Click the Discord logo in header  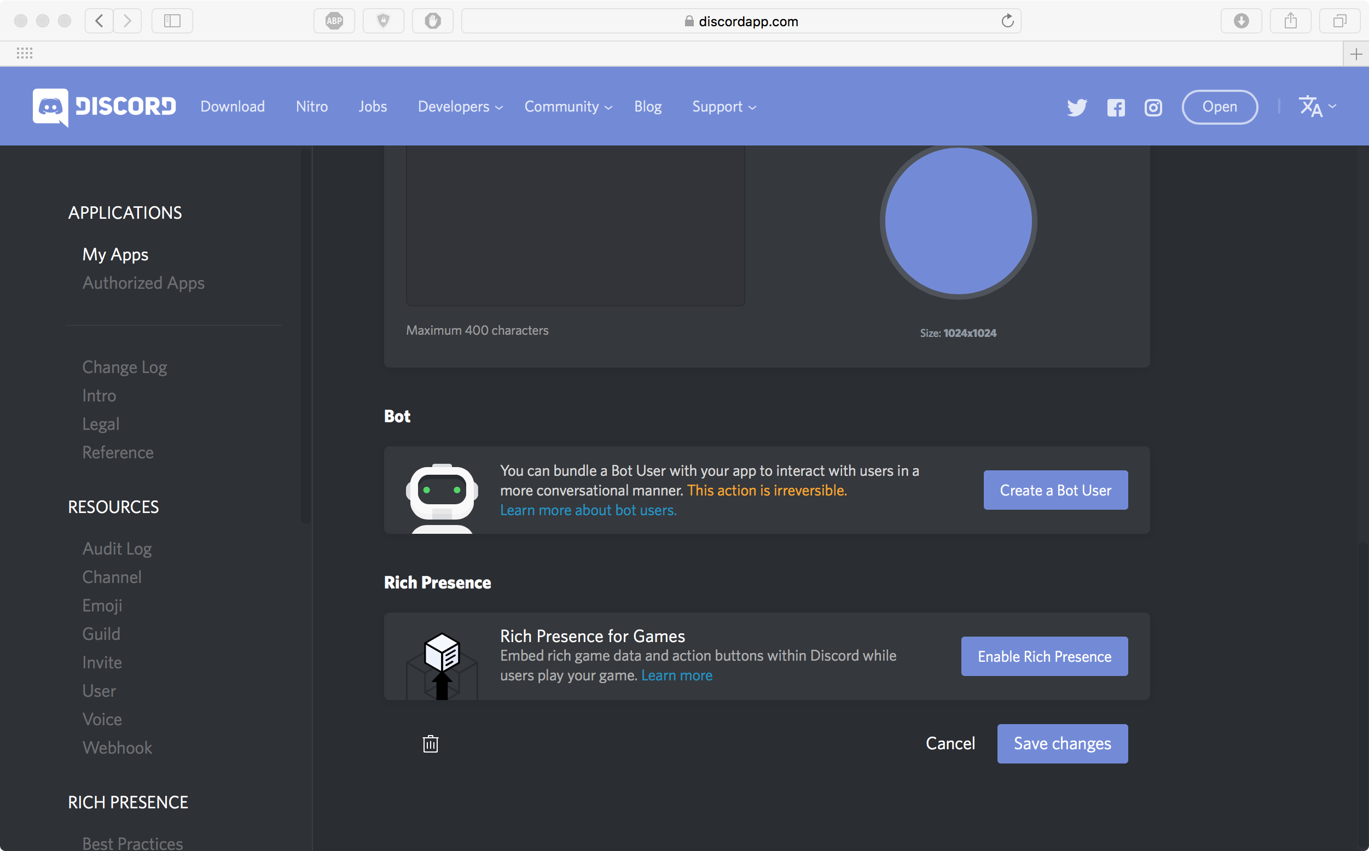pyautogui.click(x=104, y=107)
